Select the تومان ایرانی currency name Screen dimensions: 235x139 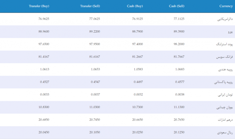(225, 95)
